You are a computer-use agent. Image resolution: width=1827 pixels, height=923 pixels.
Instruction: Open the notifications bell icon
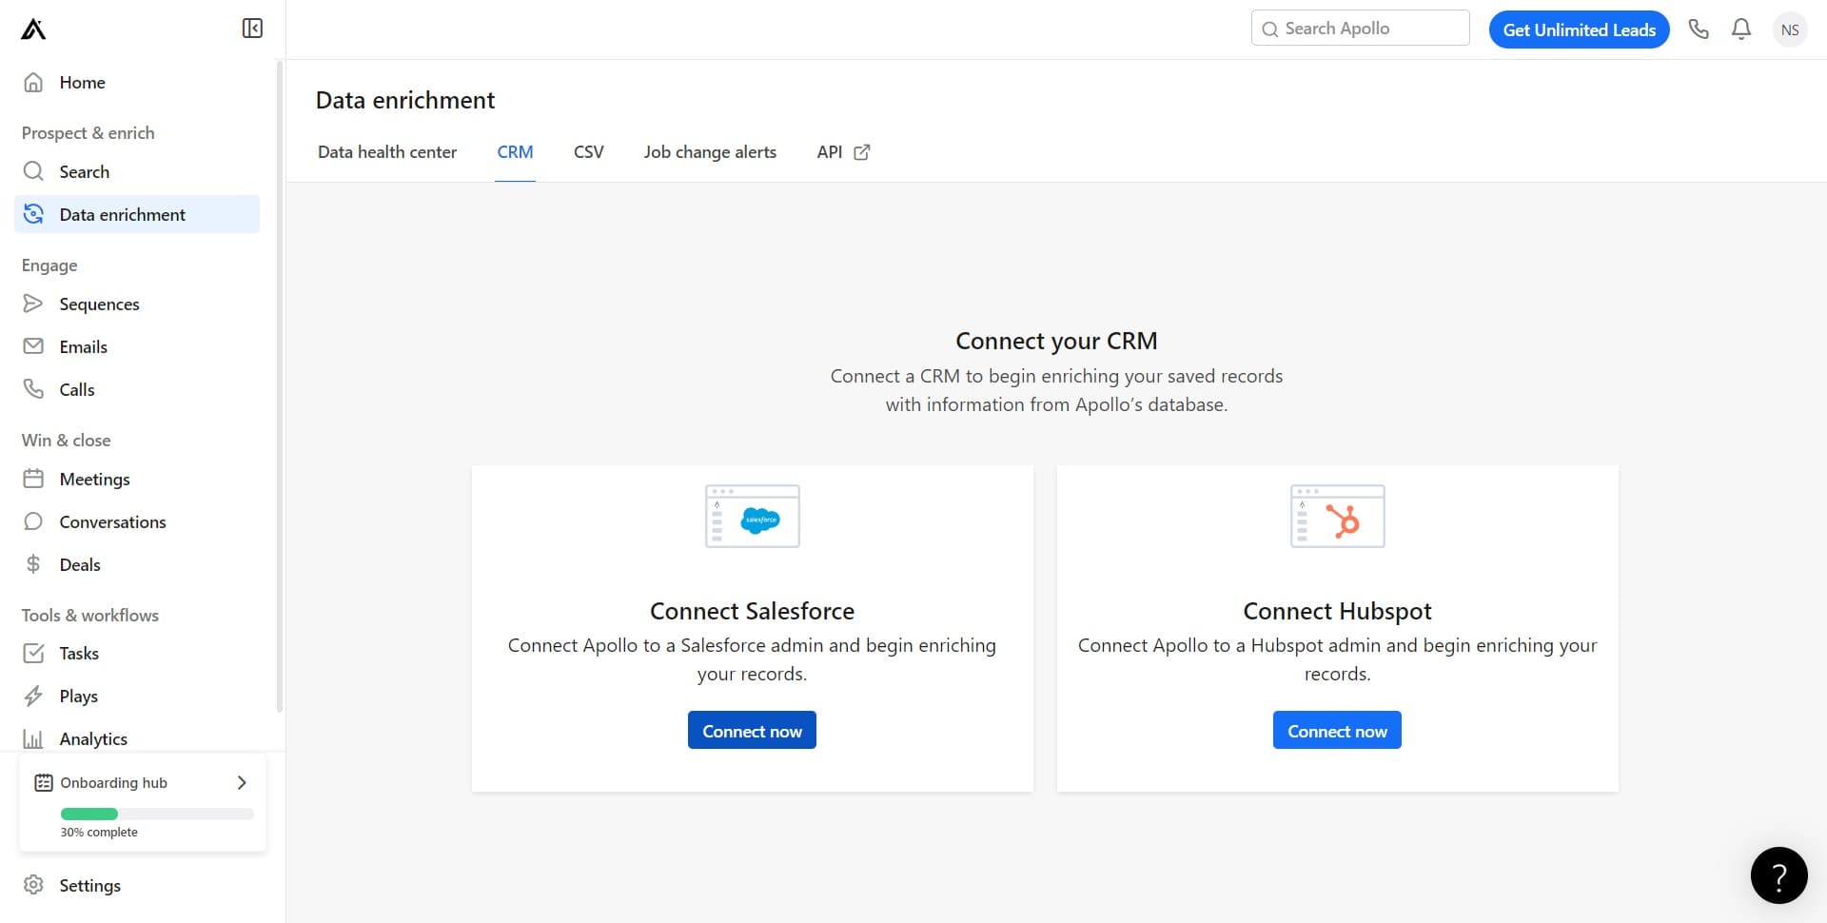coord(1740,29)
